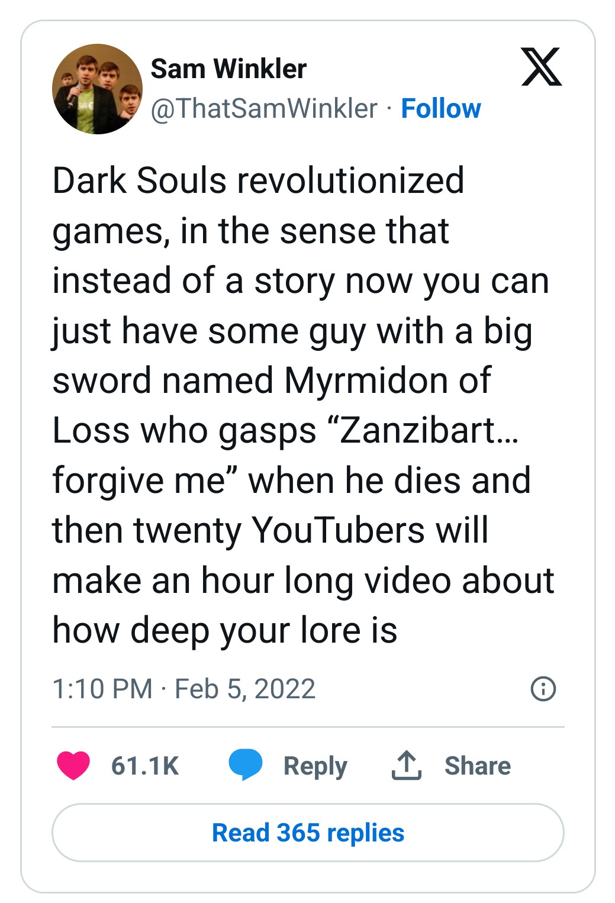Screen dimensions: 615x903
Task: Follow Sam Winkler's account
Action: coord(441,108)
